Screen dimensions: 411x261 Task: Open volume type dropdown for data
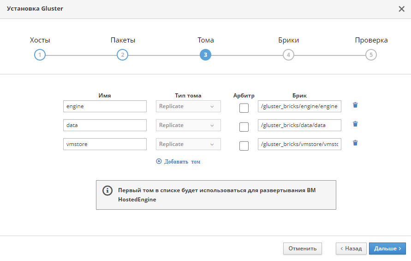click(188, 125)
